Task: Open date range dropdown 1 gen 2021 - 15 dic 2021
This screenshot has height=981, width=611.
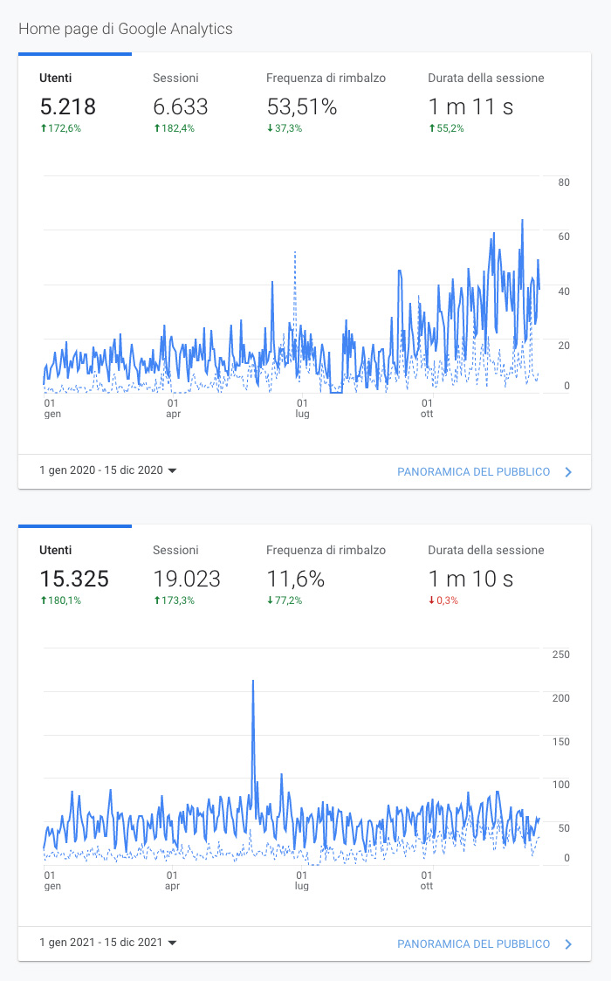Action: pyautogui.click(x=107, y=943)
